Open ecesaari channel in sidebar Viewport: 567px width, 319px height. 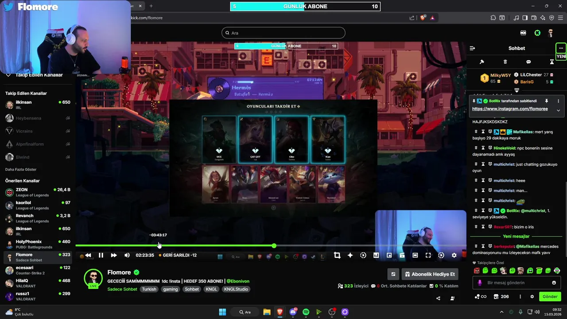coord(38,270)
